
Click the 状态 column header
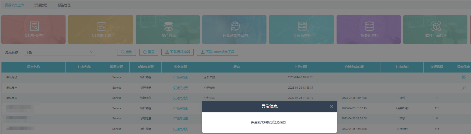237,67
